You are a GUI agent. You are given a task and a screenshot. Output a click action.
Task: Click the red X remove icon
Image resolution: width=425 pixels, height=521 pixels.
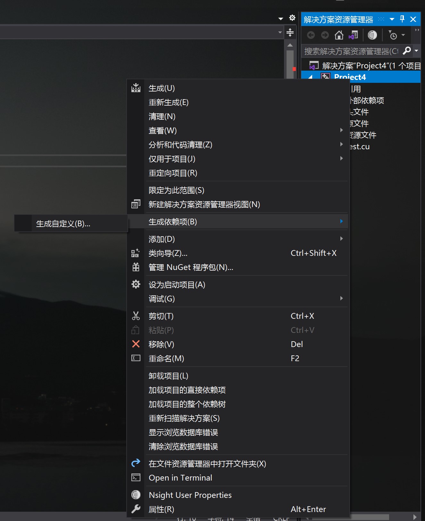(x=136, y=344)
